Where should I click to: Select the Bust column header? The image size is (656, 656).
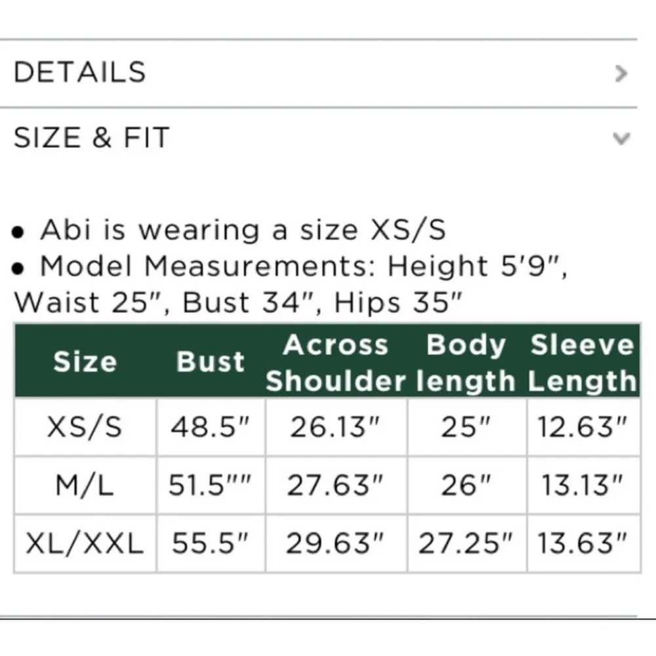(210, 361)
